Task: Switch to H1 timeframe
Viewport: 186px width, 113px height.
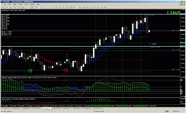Action: tap(91, 7)
